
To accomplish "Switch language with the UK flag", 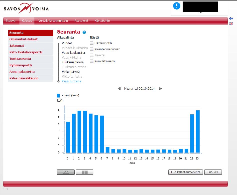I will pos(231,24).
